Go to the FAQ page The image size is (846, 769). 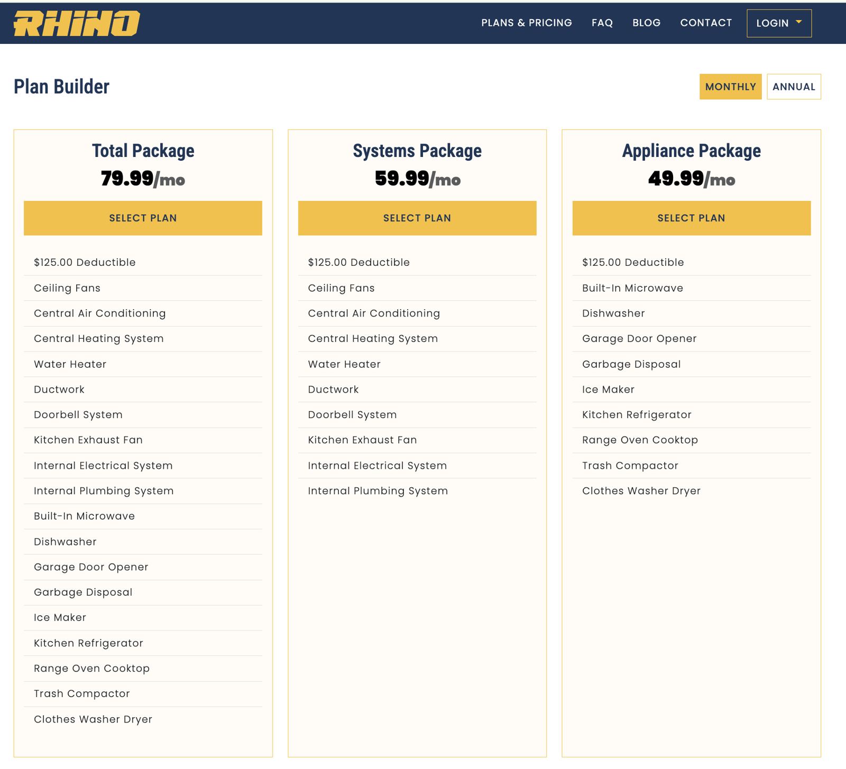[602, 23]
